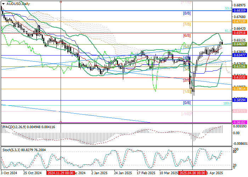Select the 0.59814 orange price tag
This screenshot has width=248, height=177.
click(239, 89)
